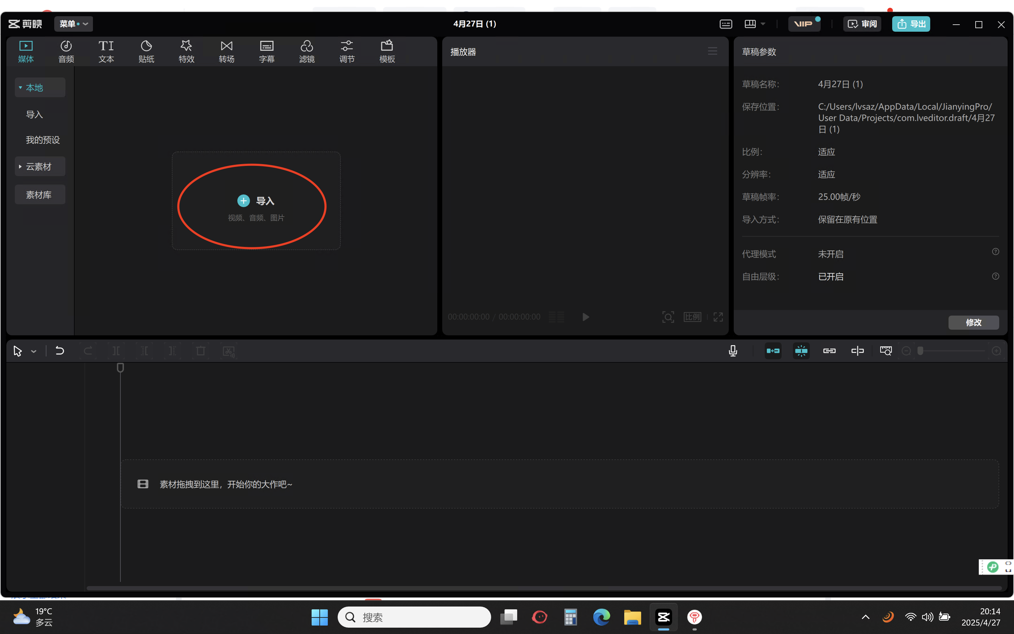
Task: Open the layout dropdown arrow in title bar
Action: [763, 24]
